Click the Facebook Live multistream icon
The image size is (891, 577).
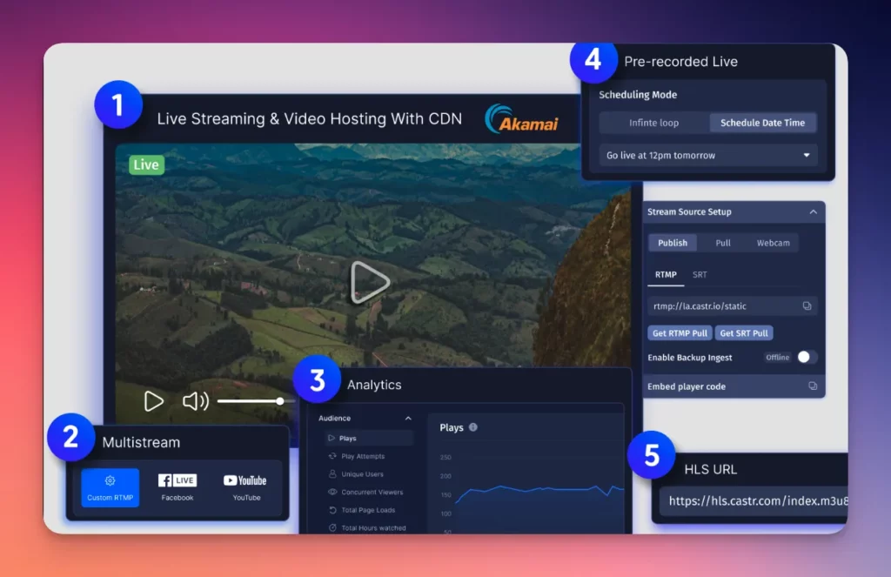coord(177,480)
